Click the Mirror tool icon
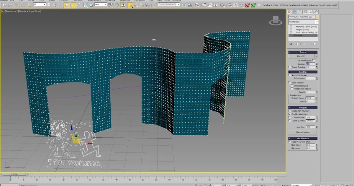The height and width of the screenshot is (186, 354). (184, 5)
